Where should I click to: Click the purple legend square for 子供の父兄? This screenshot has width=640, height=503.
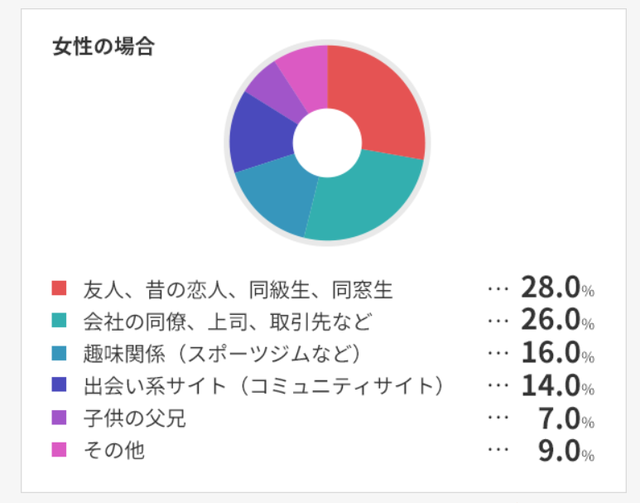pyautogui.click(x=59, y=418)
